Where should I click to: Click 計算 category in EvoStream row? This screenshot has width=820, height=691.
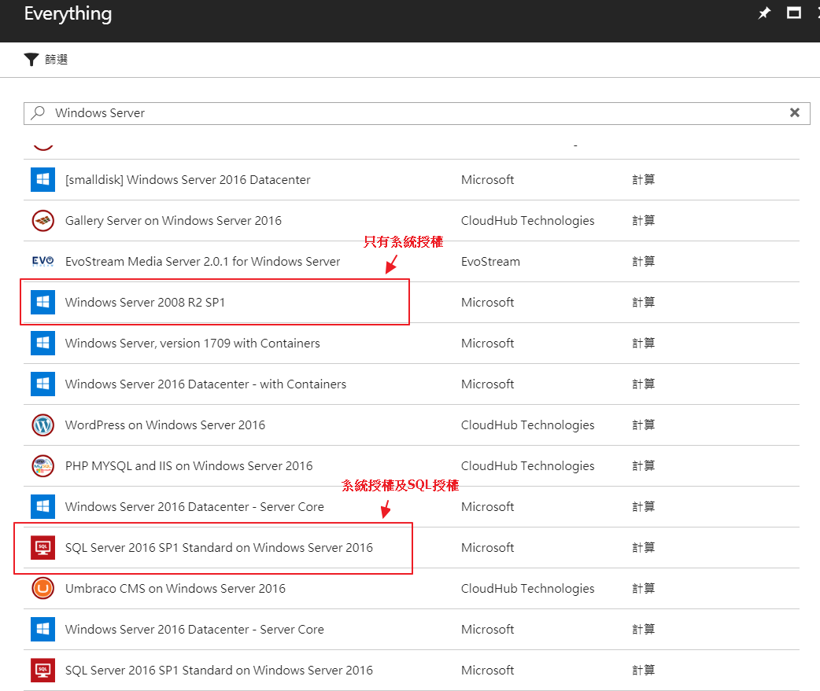coord(643,261)
